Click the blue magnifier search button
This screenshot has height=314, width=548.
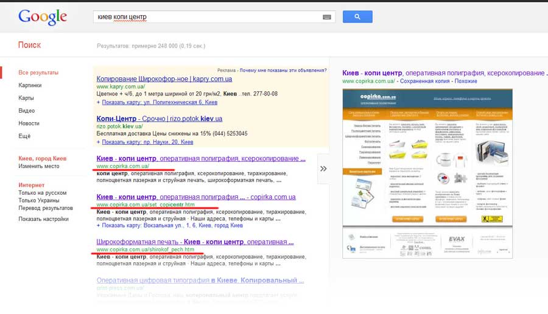point(357,17)
